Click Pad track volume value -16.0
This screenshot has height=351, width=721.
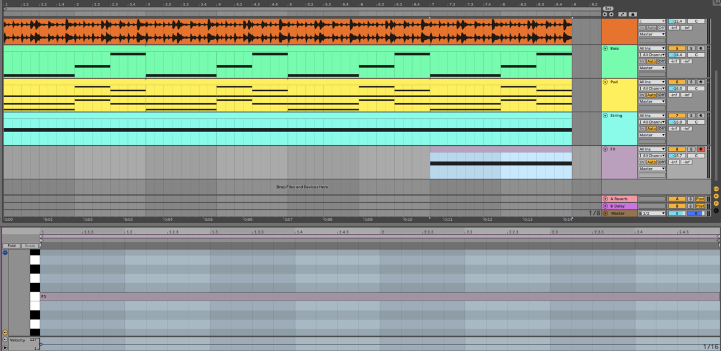[677, 88]
